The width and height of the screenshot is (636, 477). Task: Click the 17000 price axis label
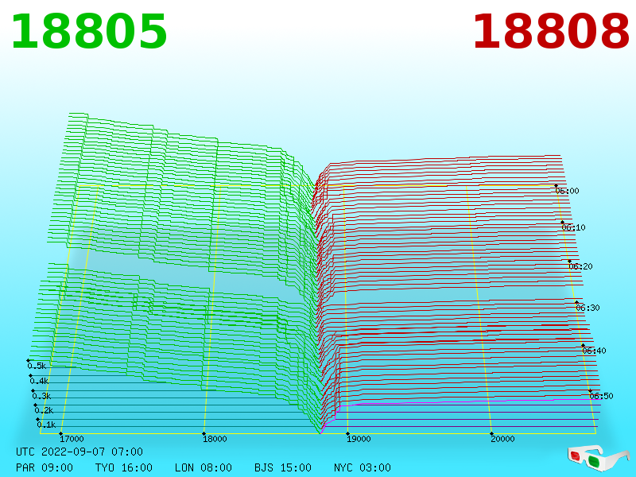[72, 439]
